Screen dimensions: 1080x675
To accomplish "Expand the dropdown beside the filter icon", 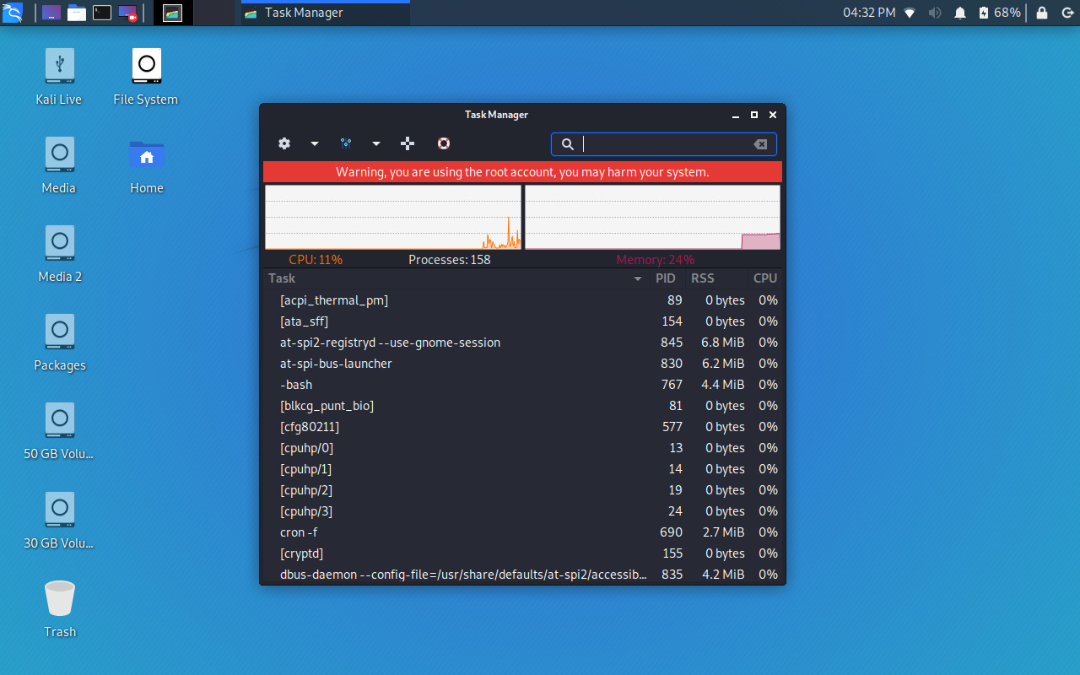I will [375, 143].
